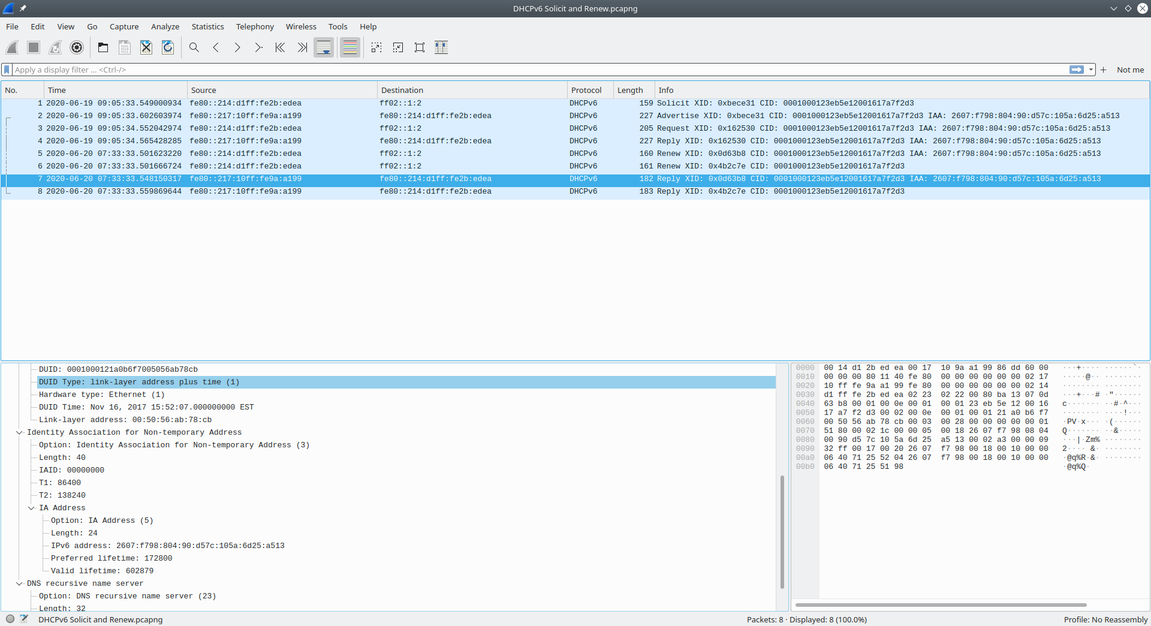Sort packets by Time column header
The height and width of the screenshot is (626, 1151).
115,90
